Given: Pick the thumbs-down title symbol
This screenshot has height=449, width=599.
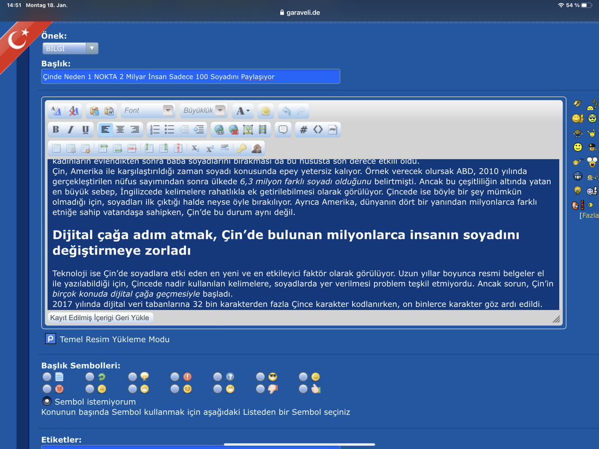Looking at the screenshot, I should point(260,389).
